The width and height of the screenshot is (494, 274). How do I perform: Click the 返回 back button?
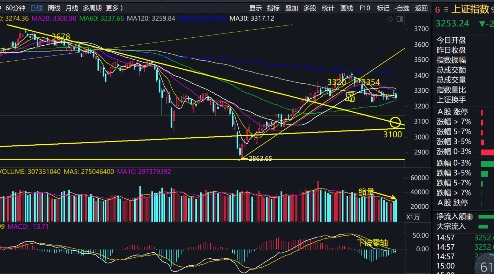point(421,8)
